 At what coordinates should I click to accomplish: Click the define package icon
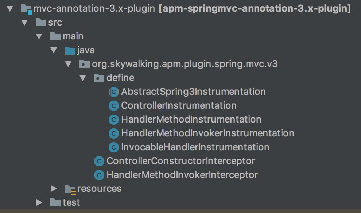[x=99, y=78]
